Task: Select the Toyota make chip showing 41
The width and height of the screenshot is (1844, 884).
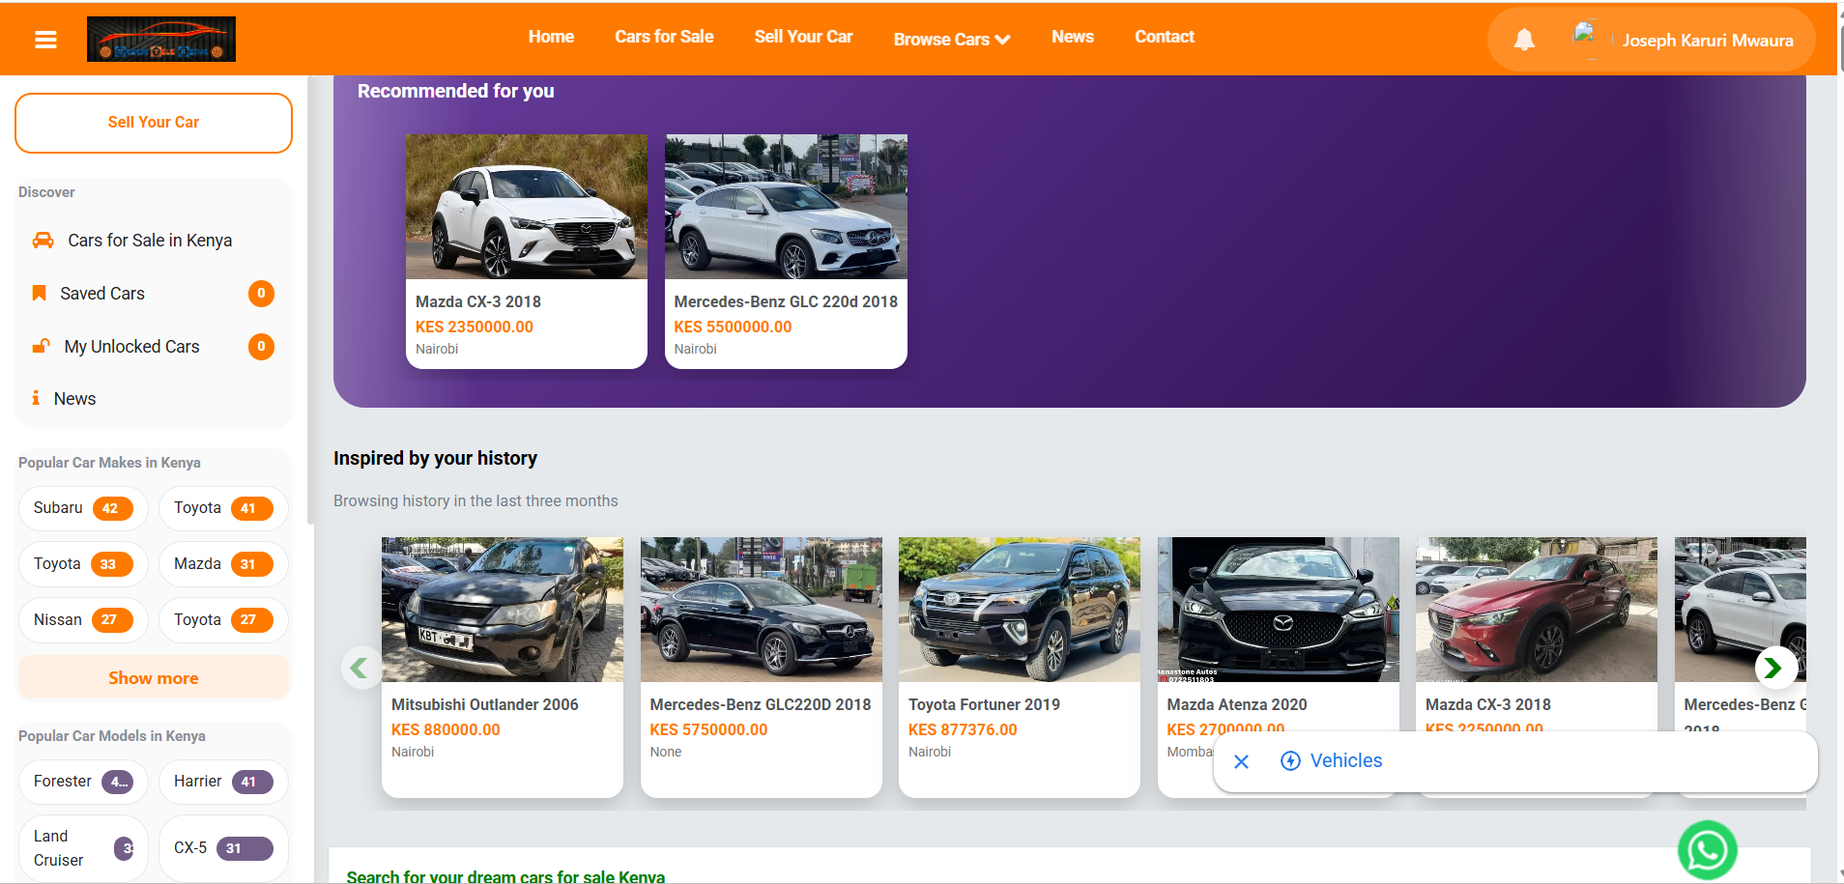Action: tap(223, 508)
